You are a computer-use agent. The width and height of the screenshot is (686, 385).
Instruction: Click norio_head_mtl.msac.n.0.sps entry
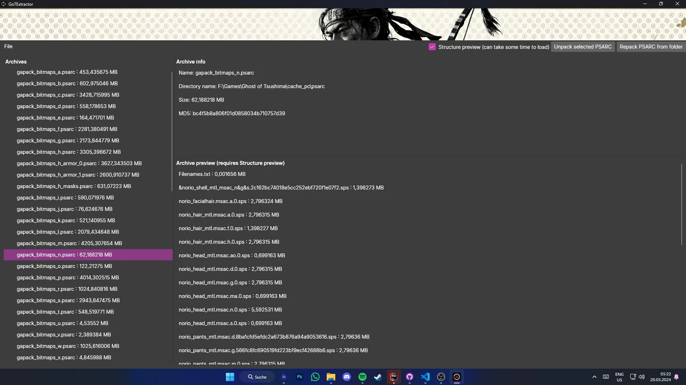coord(230,310)
